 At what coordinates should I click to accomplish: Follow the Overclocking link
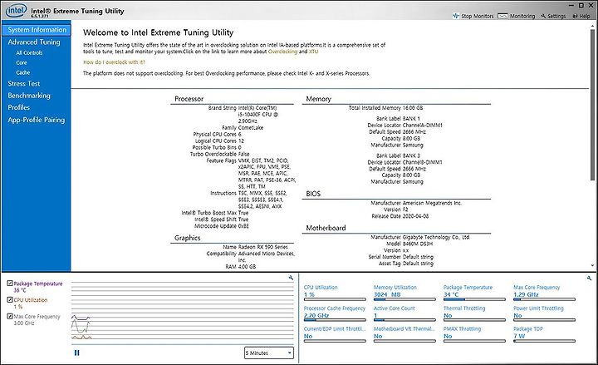pos(282,52)
